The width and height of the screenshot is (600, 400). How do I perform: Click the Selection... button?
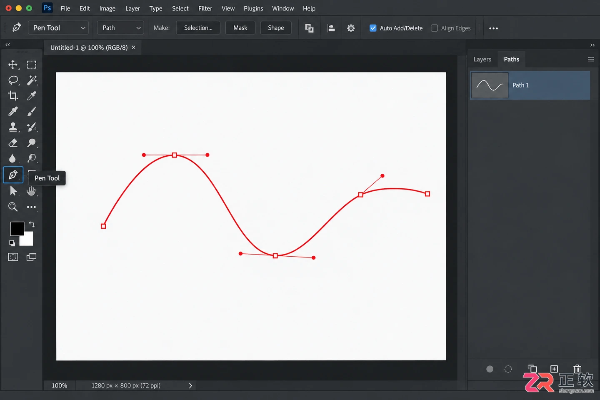198,28
